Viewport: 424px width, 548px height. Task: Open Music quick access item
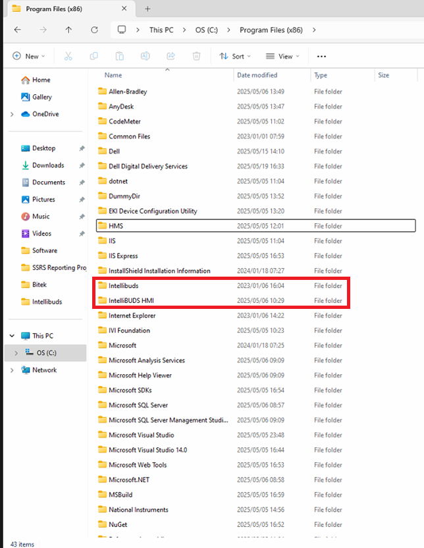tap(36, 217)
